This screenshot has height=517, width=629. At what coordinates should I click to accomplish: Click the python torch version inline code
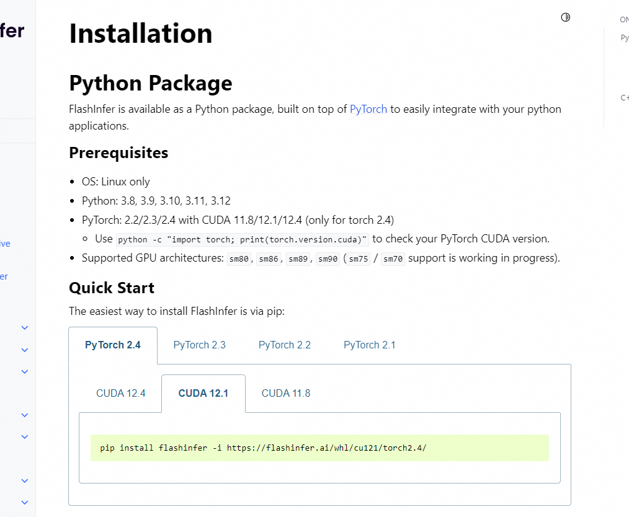click(x=243, y=239)
